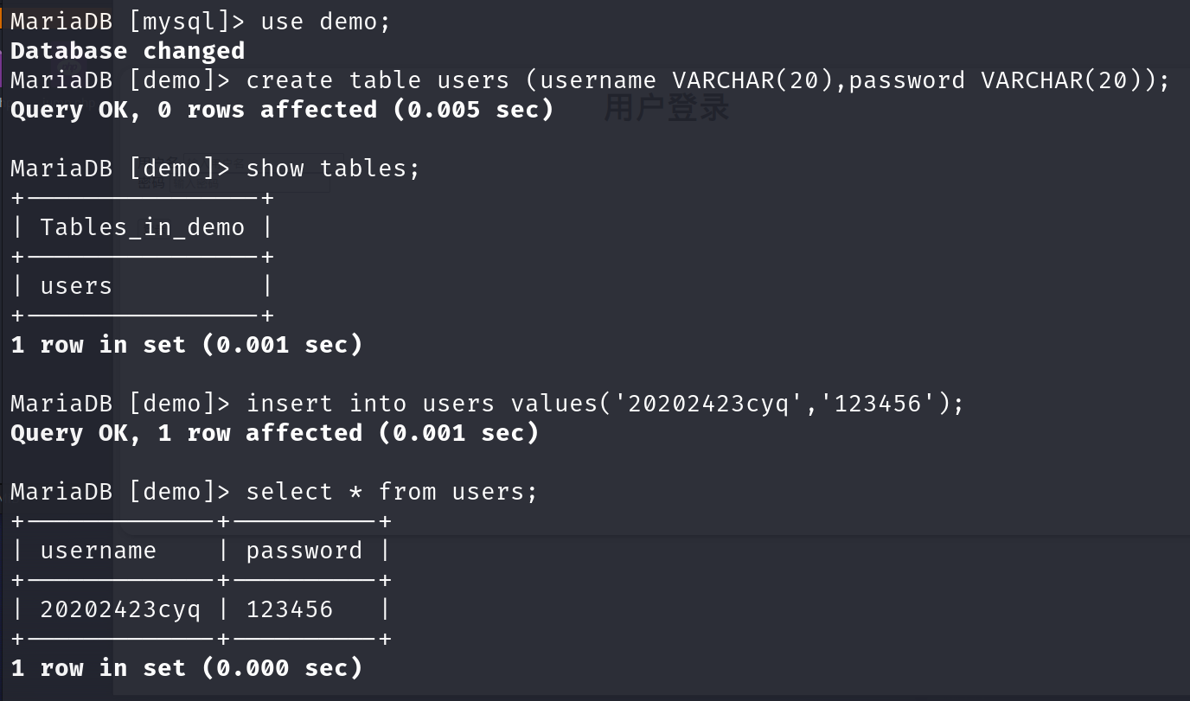Click the 'username' column header
The height and width of the screenshot is (701, 1190).
[98, 551]
